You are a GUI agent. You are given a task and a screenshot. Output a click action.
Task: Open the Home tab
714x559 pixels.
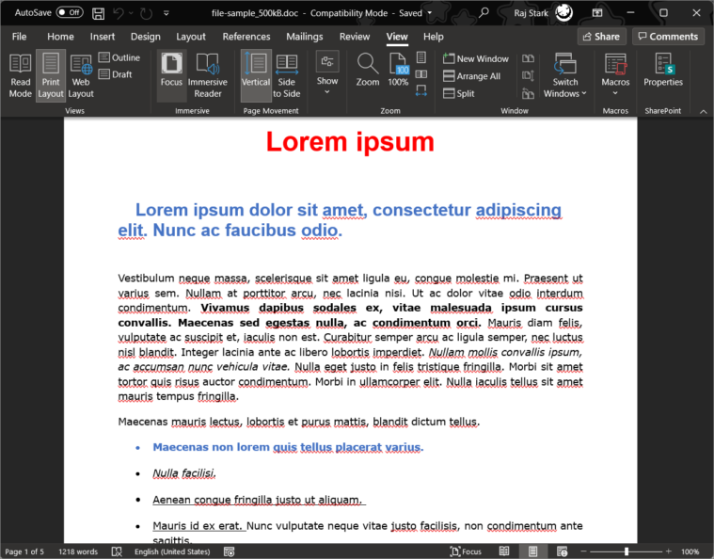(60, 37)
